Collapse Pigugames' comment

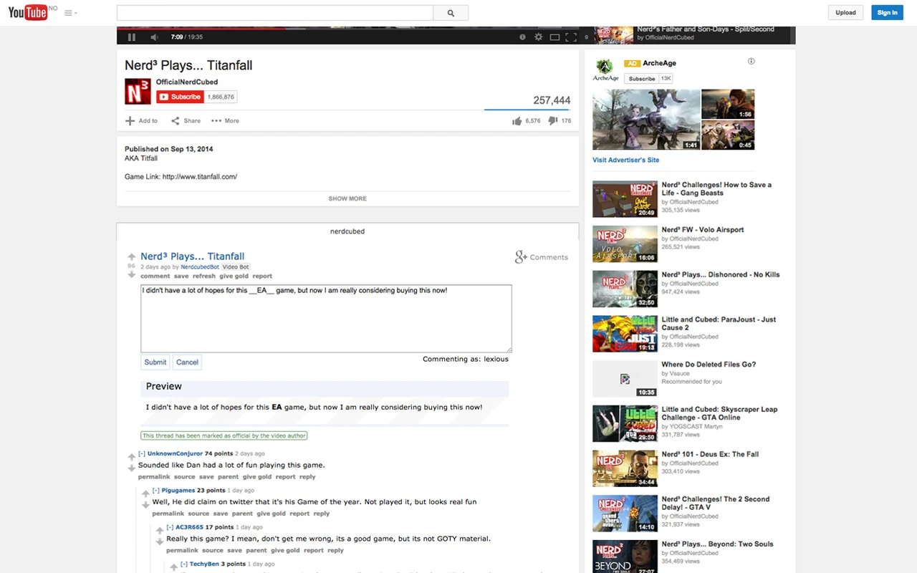click(x=156, y=491)
